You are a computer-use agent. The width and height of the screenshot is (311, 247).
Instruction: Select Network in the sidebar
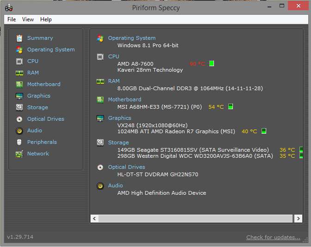pyautogui.click(x=38, y=154)
